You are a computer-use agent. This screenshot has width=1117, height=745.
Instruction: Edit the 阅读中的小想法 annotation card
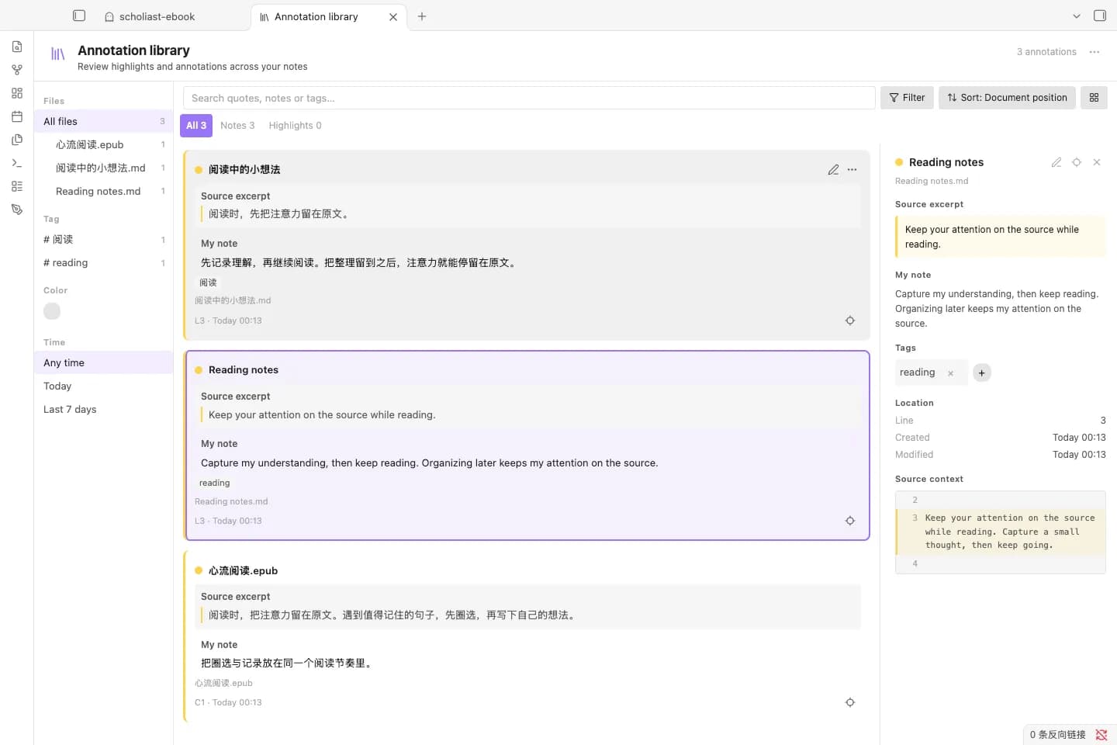pos(833,169)
